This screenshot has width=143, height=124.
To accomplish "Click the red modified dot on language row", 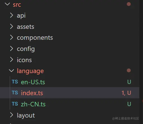I will pos(129,71).
